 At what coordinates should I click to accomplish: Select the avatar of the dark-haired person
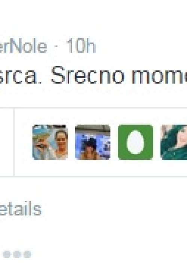(93, 142)
